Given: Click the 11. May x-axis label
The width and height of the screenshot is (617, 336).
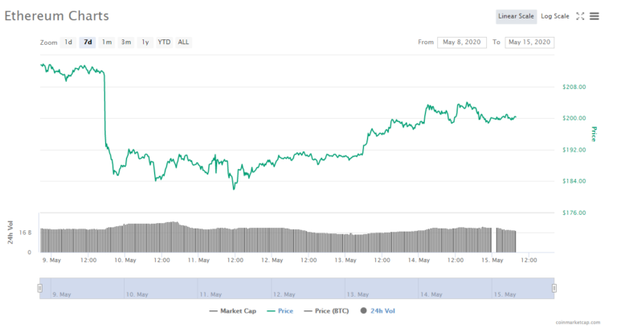Looking at the screenshot, I should click(198, 260).
